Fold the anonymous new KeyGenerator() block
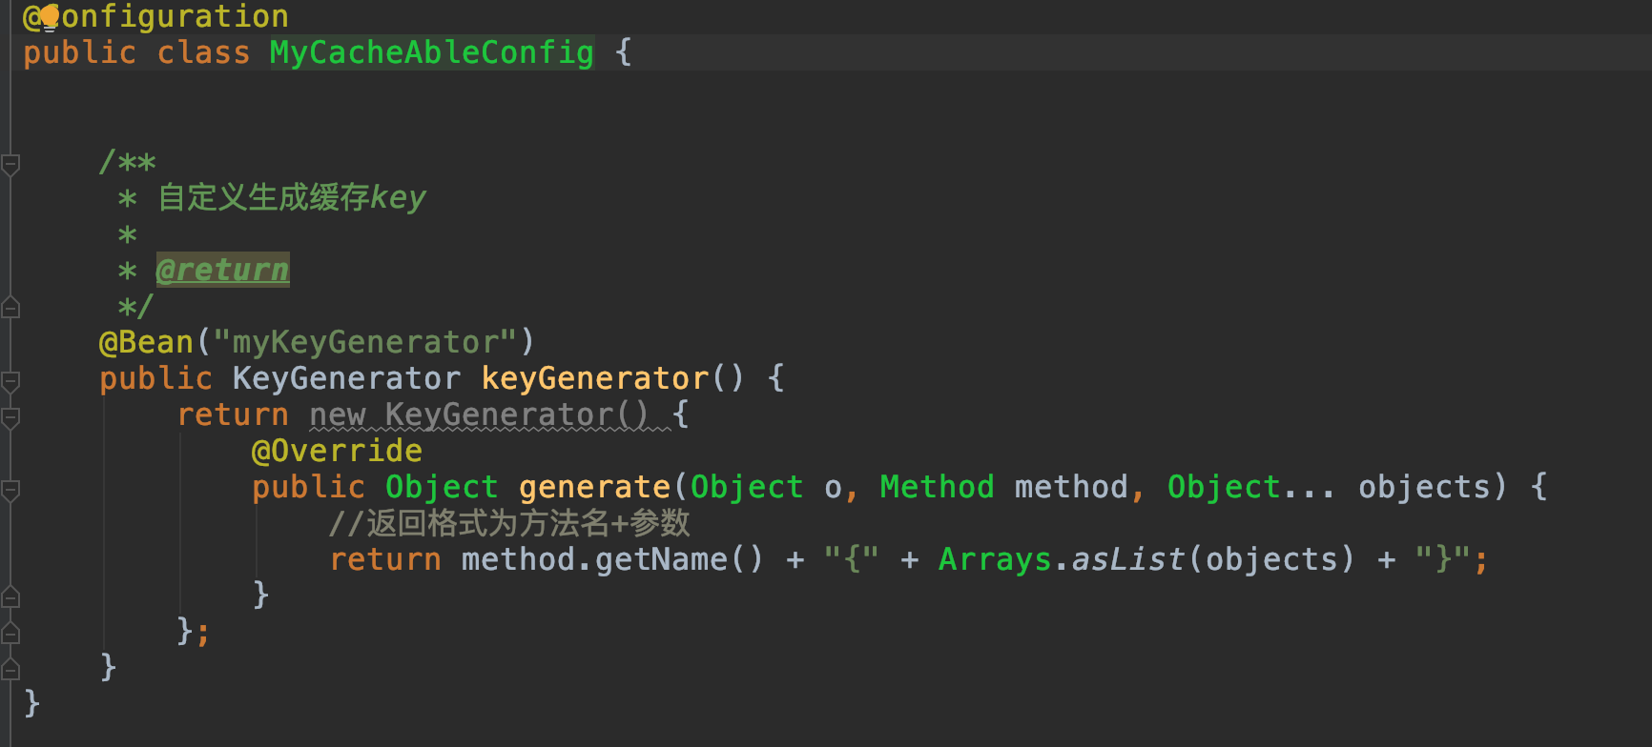1652x747 pixels. pyautogui.click(x=10, y=417)
